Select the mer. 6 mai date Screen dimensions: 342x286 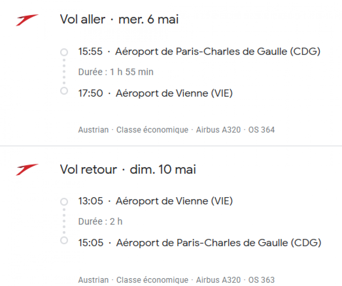click(x=148, y=19)
